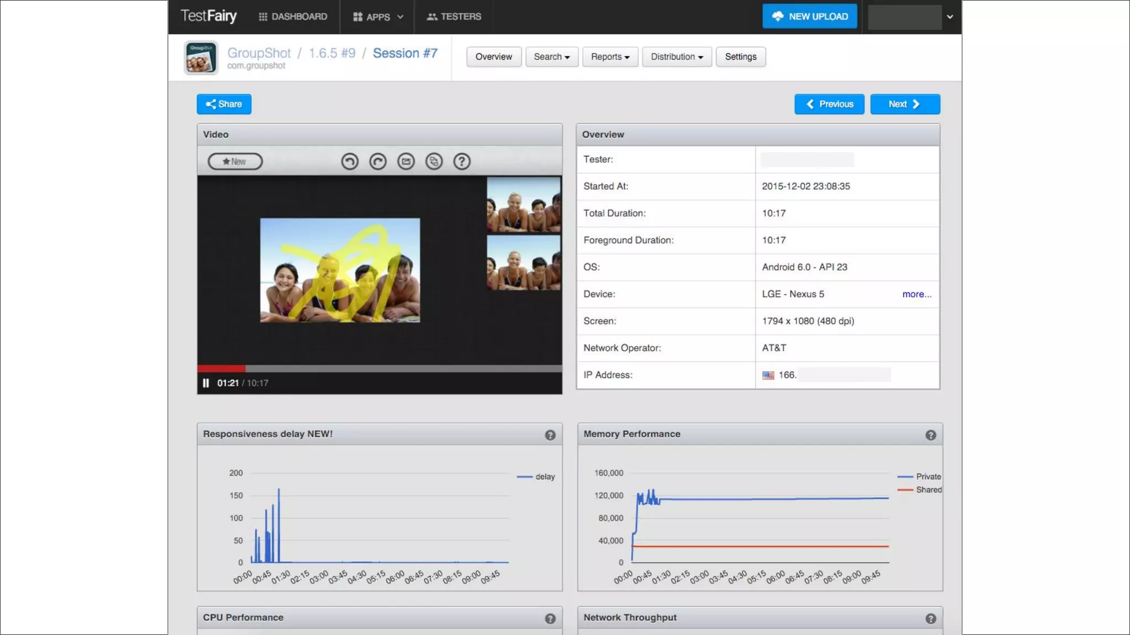Click the redo arrow in video toolbar
Screen dimensions: 1130x635
click(x=378, y=162)
